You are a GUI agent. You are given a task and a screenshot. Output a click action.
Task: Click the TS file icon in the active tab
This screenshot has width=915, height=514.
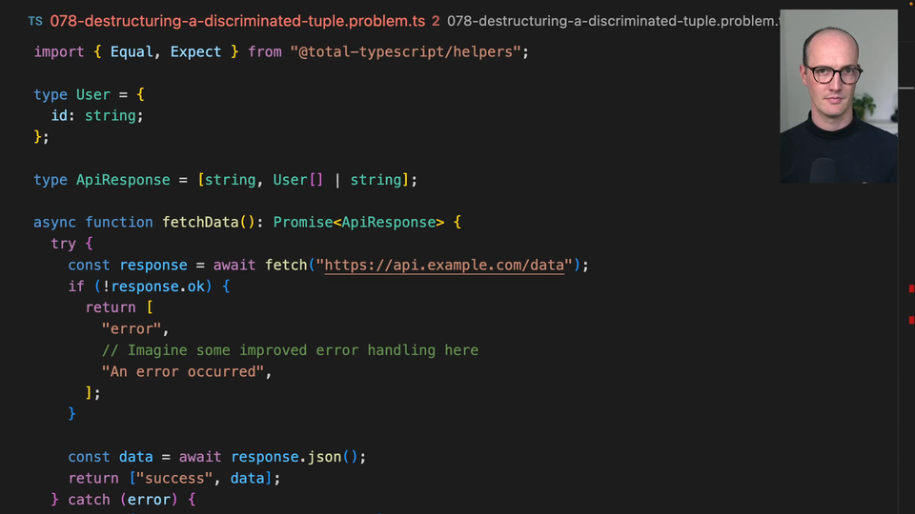[x=35, y=20]
